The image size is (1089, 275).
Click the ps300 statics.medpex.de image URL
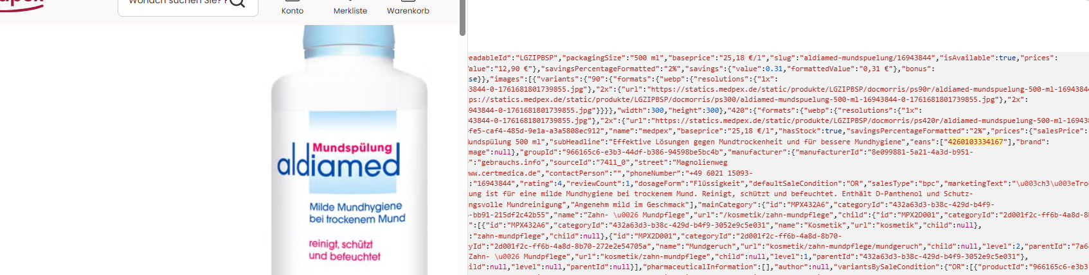coord(733,99)
